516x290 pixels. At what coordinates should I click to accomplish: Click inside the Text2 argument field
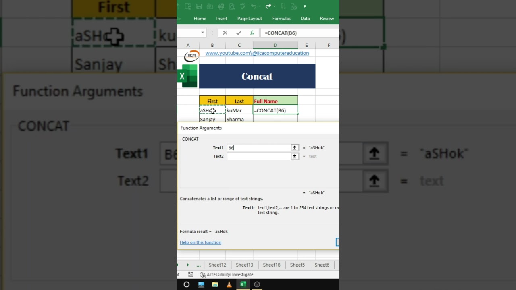[x=259, y=156]
